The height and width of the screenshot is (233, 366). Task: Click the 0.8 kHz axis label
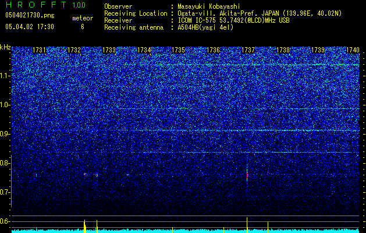[5, 163]
